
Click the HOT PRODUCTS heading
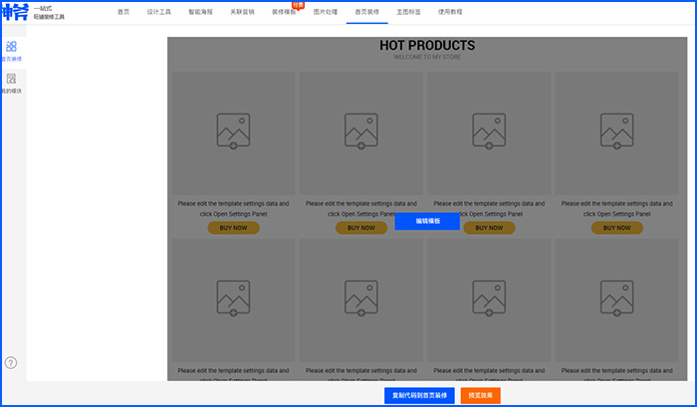[x=427, y=46]
